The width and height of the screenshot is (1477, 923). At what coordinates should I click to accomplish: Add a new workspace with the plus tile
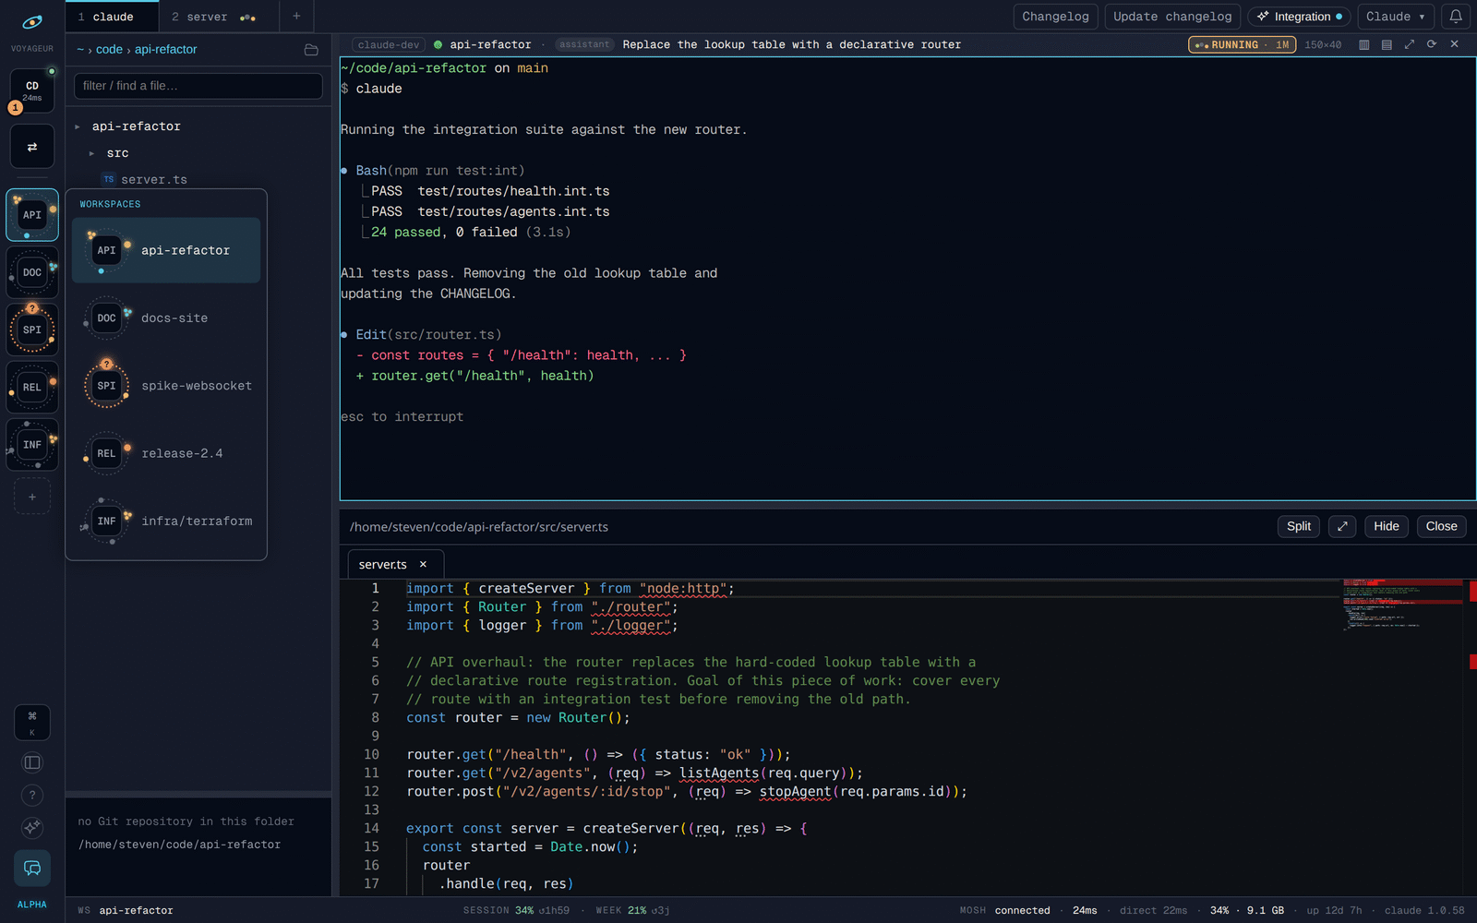pos(32,497)
